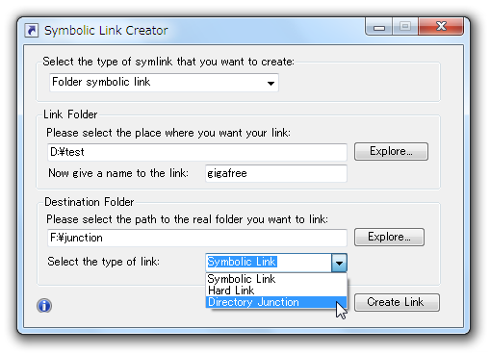Click the destination folder path field
490x354 pixels.
pos(197,238)
